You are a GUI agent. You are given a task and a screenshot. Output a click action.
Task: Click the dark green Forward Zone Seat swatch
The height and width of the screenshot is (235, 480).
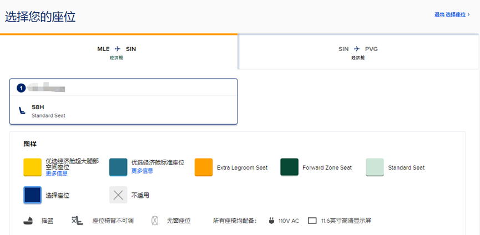(289, 167)
